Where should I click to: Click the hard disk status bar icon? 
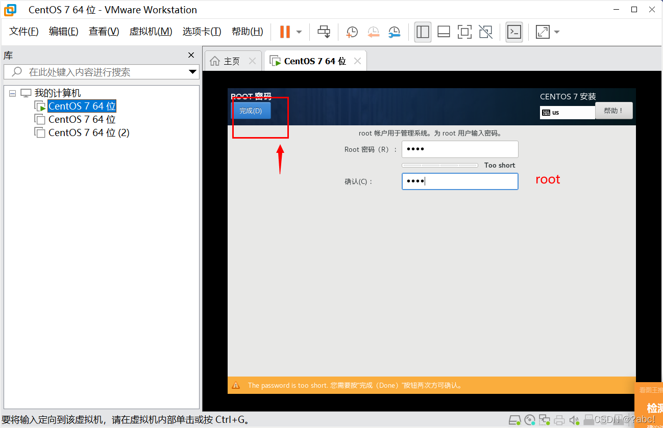pyautogui.click(x=515, y=420)
